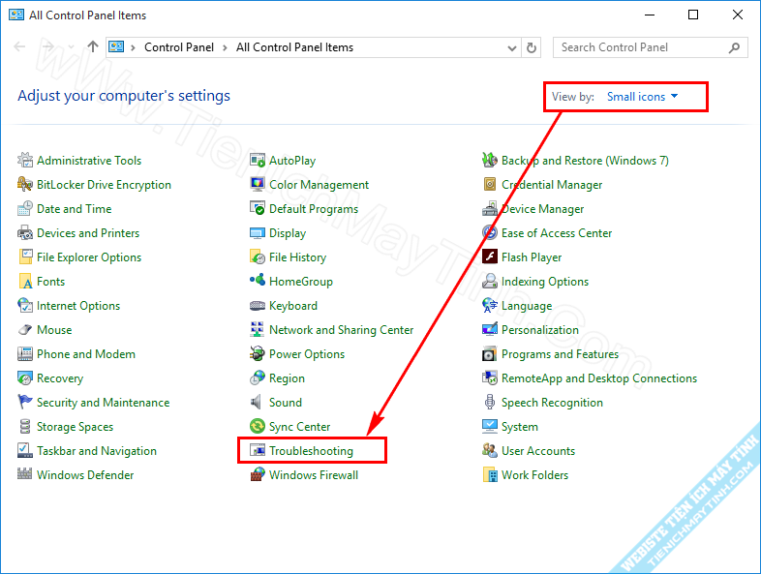Open the Speech Recognition link
Screen dimensions: 761x574
point(552,403)
